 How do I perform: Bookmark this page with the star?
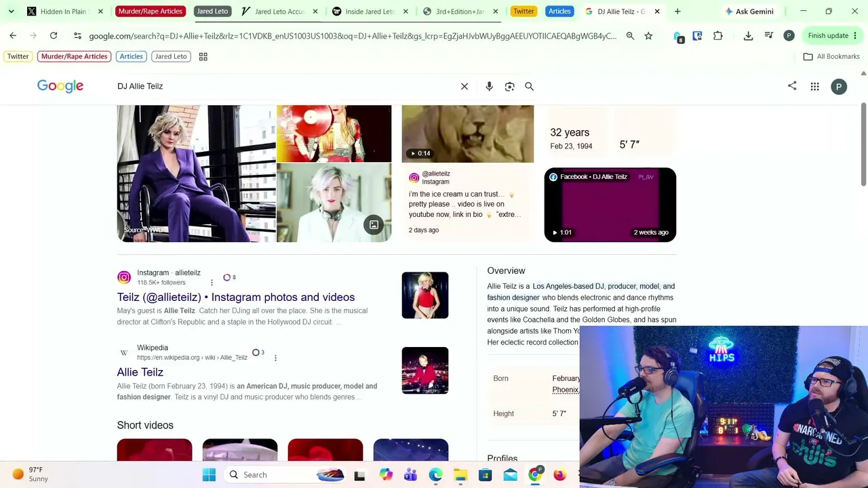point(648,36)
